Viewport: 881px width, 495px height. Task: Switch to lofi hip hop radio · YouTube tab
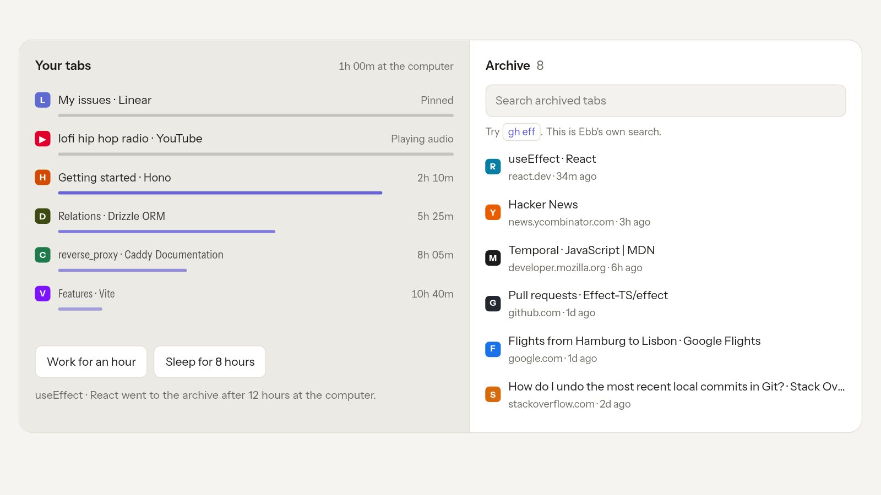point(244,142)
